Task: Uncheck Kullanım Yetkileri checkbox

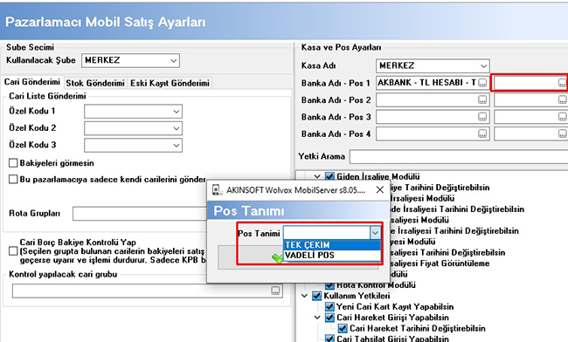Action: coord(316,296)
